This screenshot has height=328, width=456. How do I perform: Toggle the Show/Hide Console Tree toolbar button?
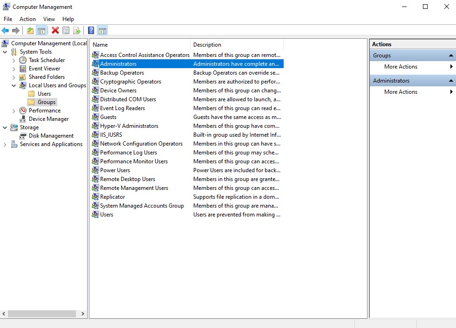(x=41, y=30)
